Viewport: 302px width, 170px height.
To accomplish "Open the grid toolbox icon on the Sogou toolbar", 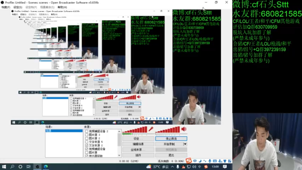I will click(230, 161).
